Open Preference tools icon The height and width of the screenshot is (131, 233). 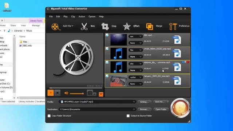pyautogui.click(x=173, y=27)
